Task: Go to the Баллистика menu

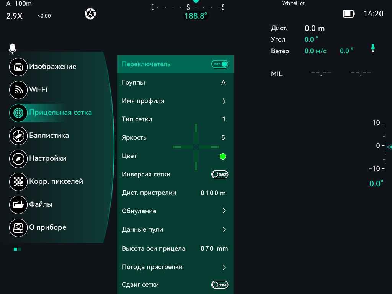Action: click(x=49, y=136)
